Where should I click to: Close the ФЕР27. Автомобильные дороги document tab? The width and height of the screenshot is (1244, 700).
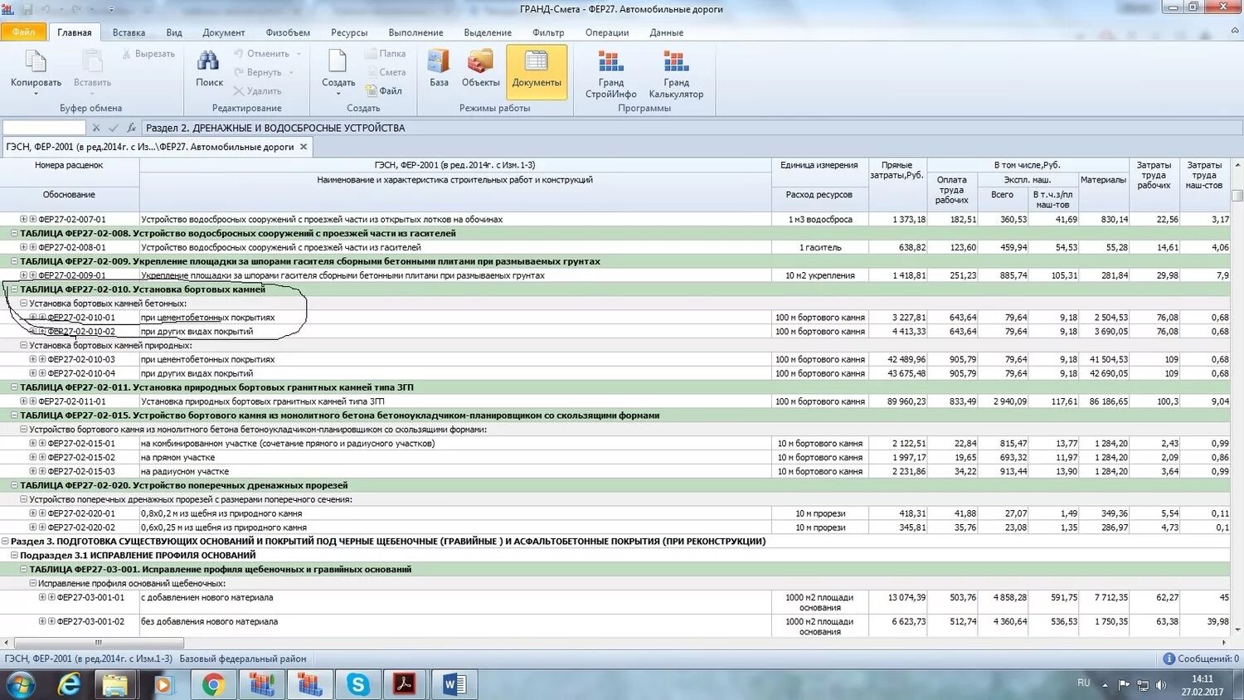[304, 147]
